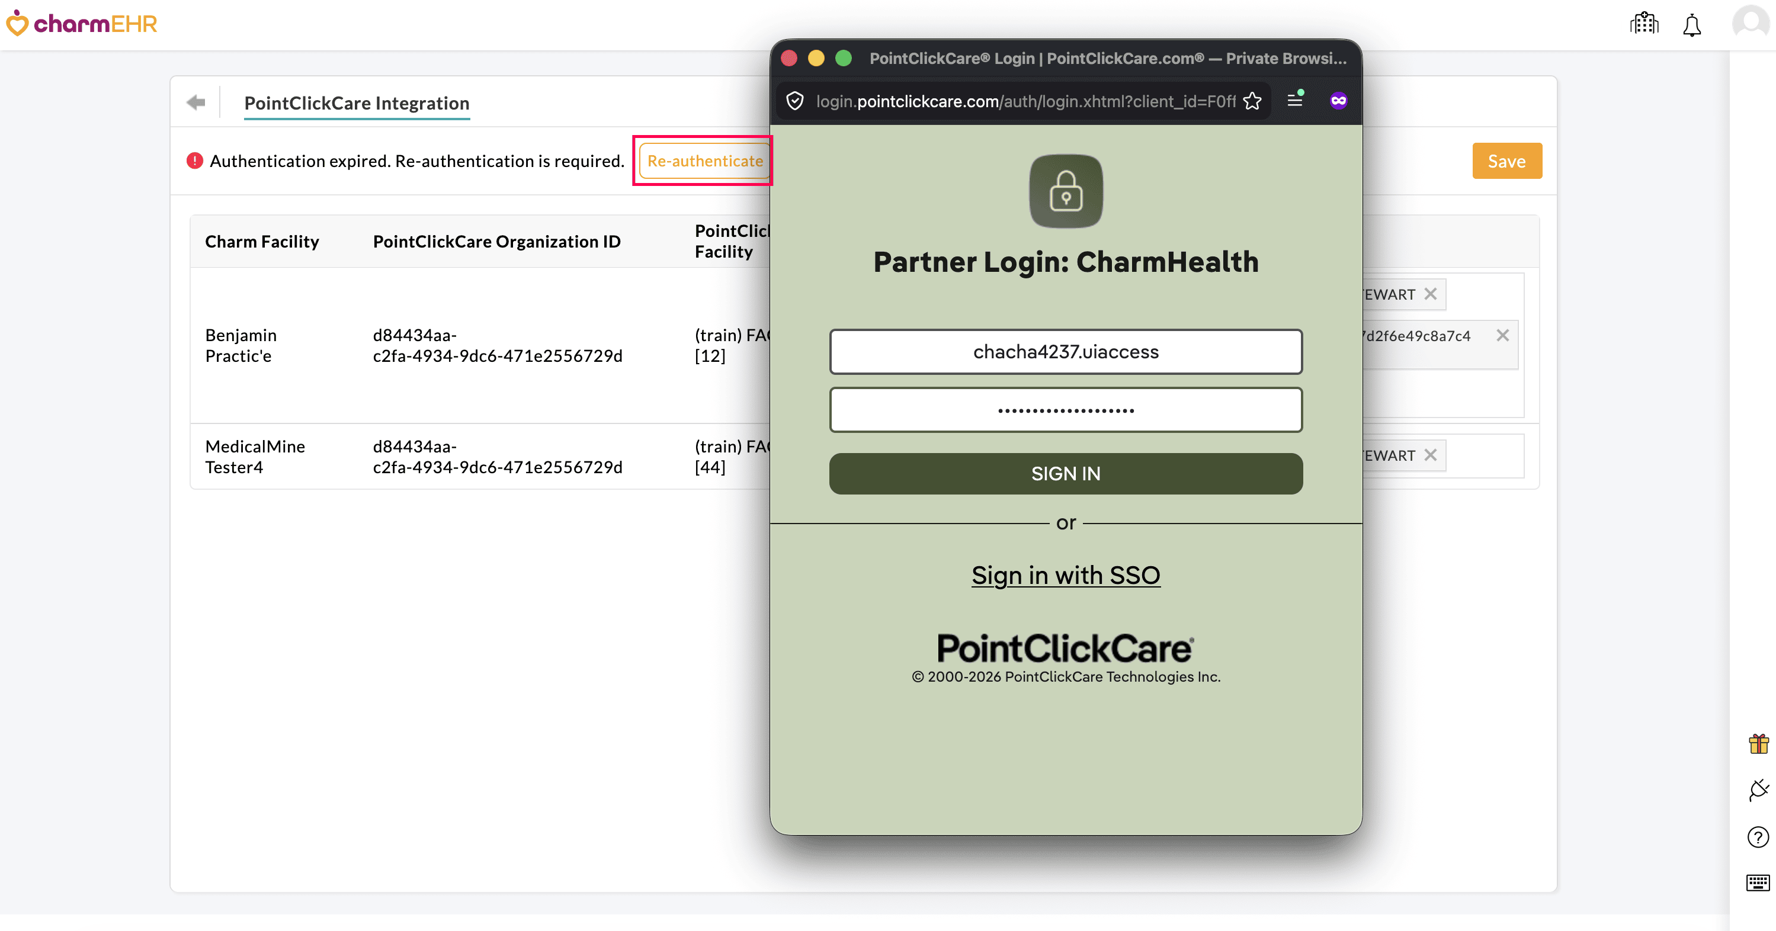
Task: Click the SIGN IN button
Action: tap(1066, 473)
